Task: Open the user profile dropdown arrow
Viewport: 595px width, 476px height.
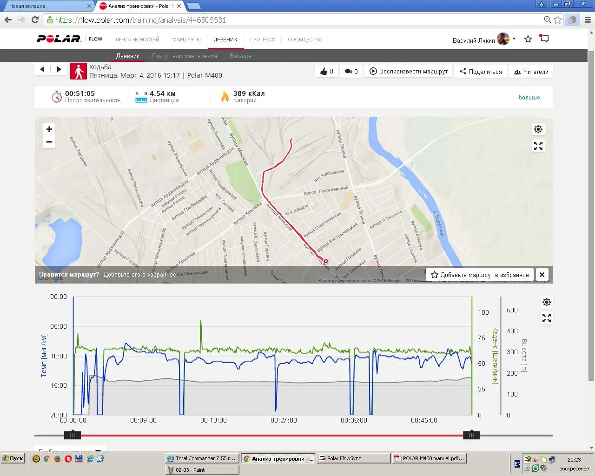Action: 514,39
